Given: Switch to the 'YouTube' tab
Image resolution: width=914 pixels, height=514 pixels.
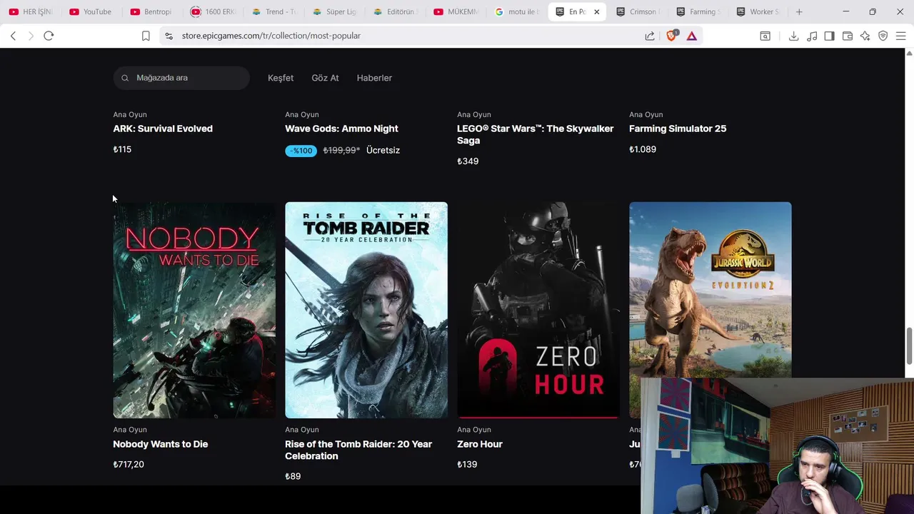Looking at the screenshot, I should 91,11.
